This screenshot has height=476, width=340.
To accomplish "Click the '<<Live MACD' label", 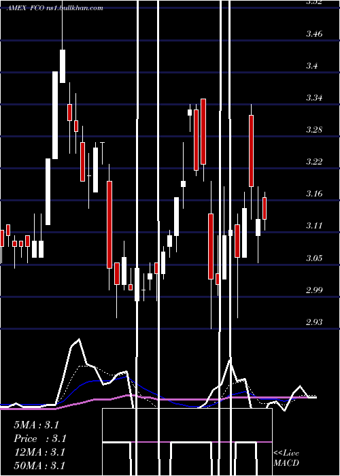I will point(286,458).
